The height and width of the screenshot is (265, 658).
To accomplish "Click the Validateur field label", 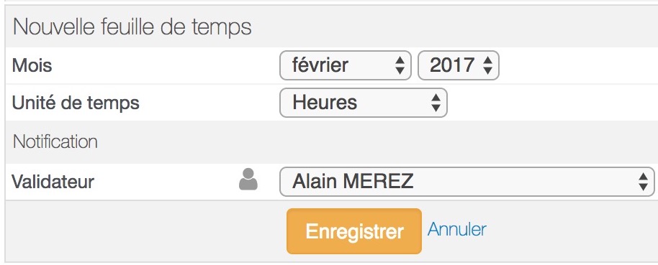I will [53, 182].
